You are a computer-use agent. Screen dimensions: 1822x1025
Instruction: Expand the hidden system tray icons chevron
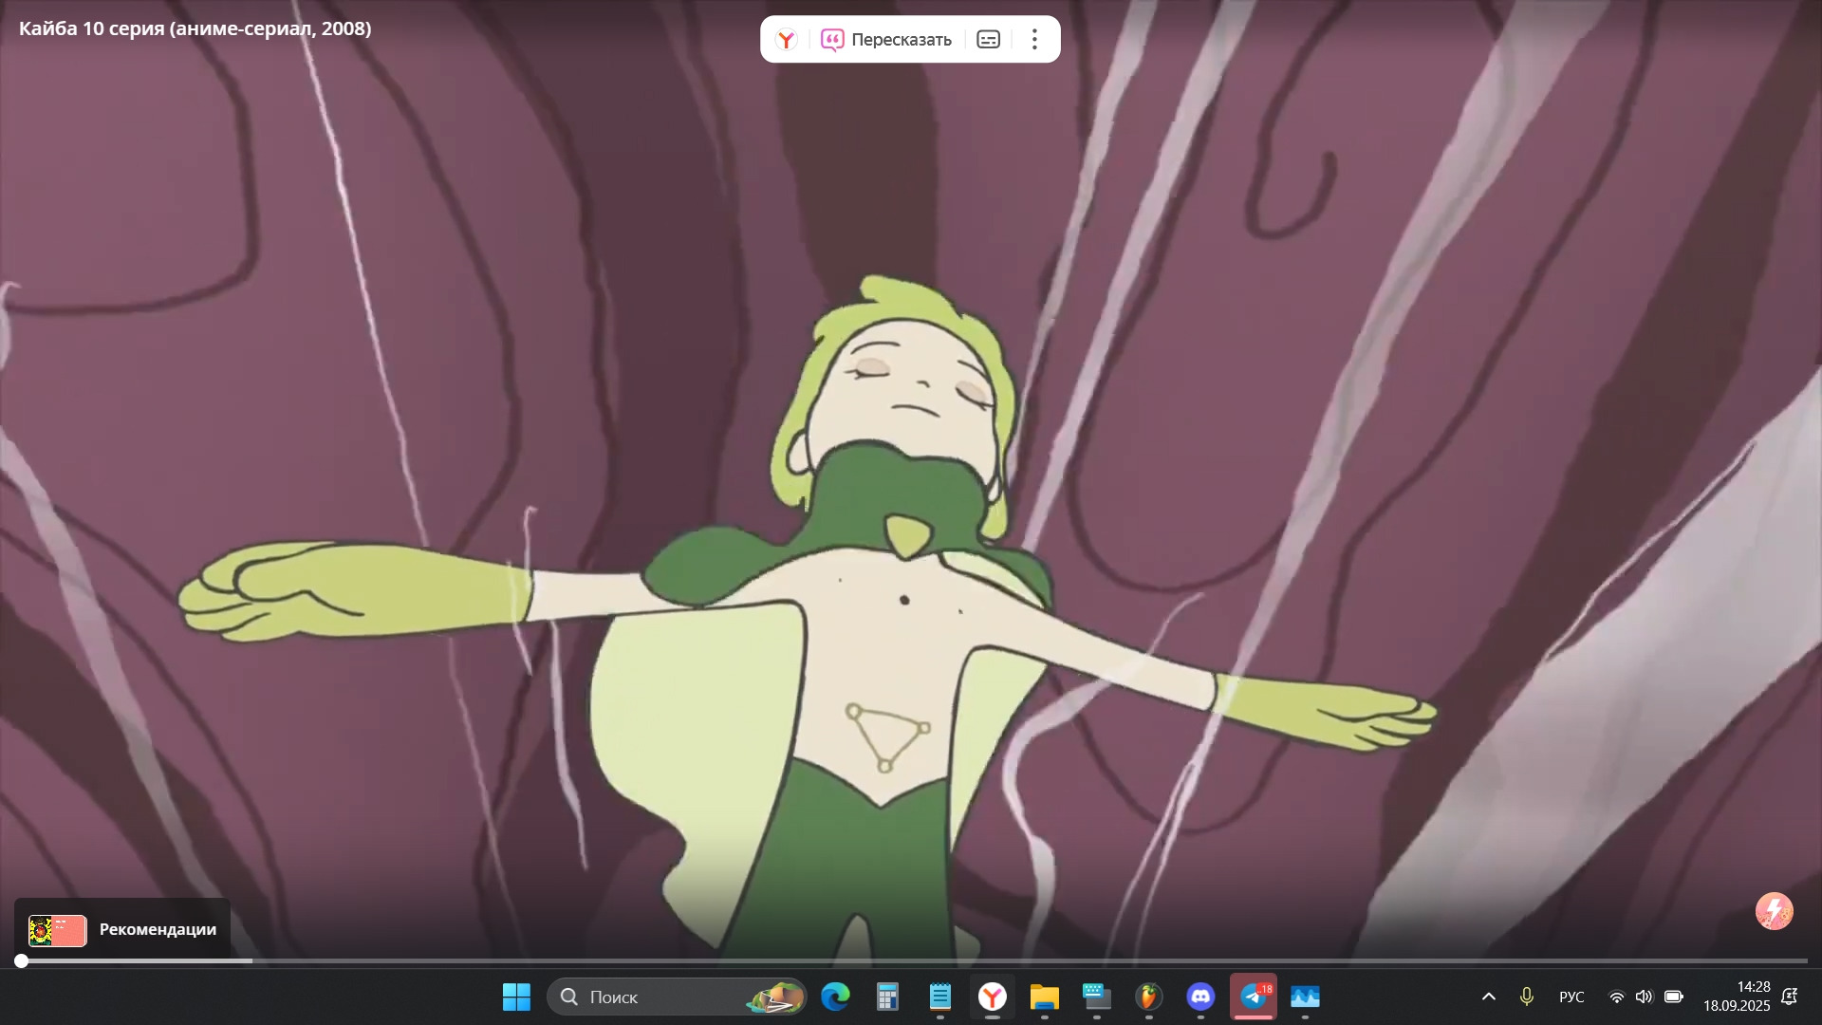point(1488,997)
